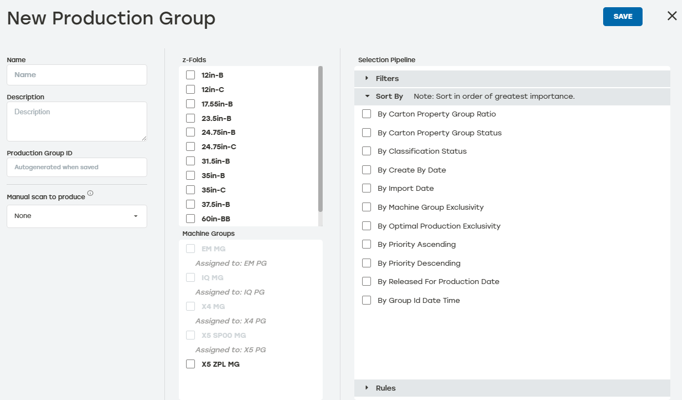
Task: Click the Selection Pipeline heading
Action: [387, 60]
